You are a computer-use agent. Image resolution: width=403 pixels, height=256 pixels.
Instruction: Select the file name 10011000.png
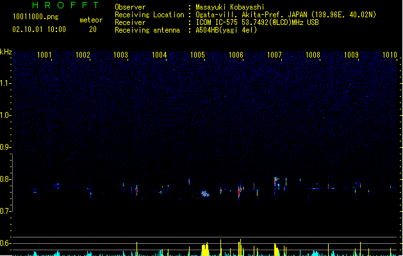pyautogui.click(x=35, y=17)
